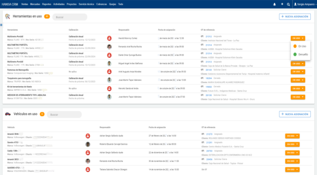Click Fernando Rocha photo in Amarok 3853 row

[x=88, y=161]
